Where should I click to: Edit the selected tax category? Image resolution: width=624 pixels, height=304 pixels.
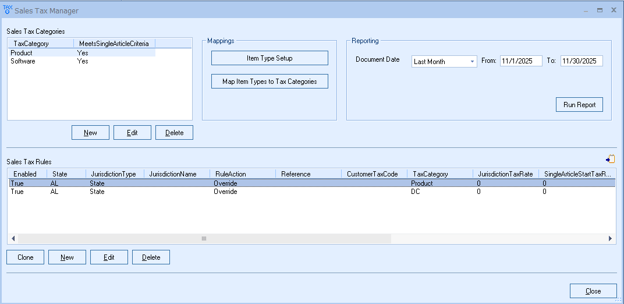tap(132, 133)
